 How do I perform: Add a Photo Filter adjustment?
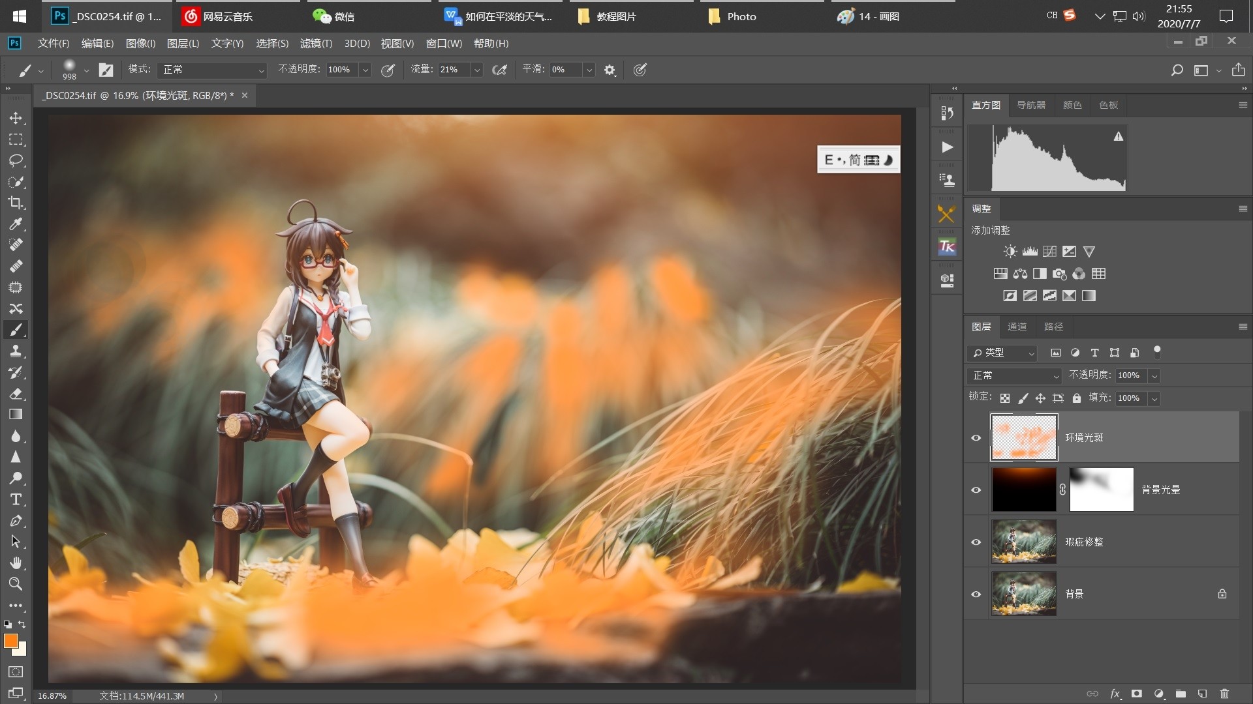tap(1059, 274)
